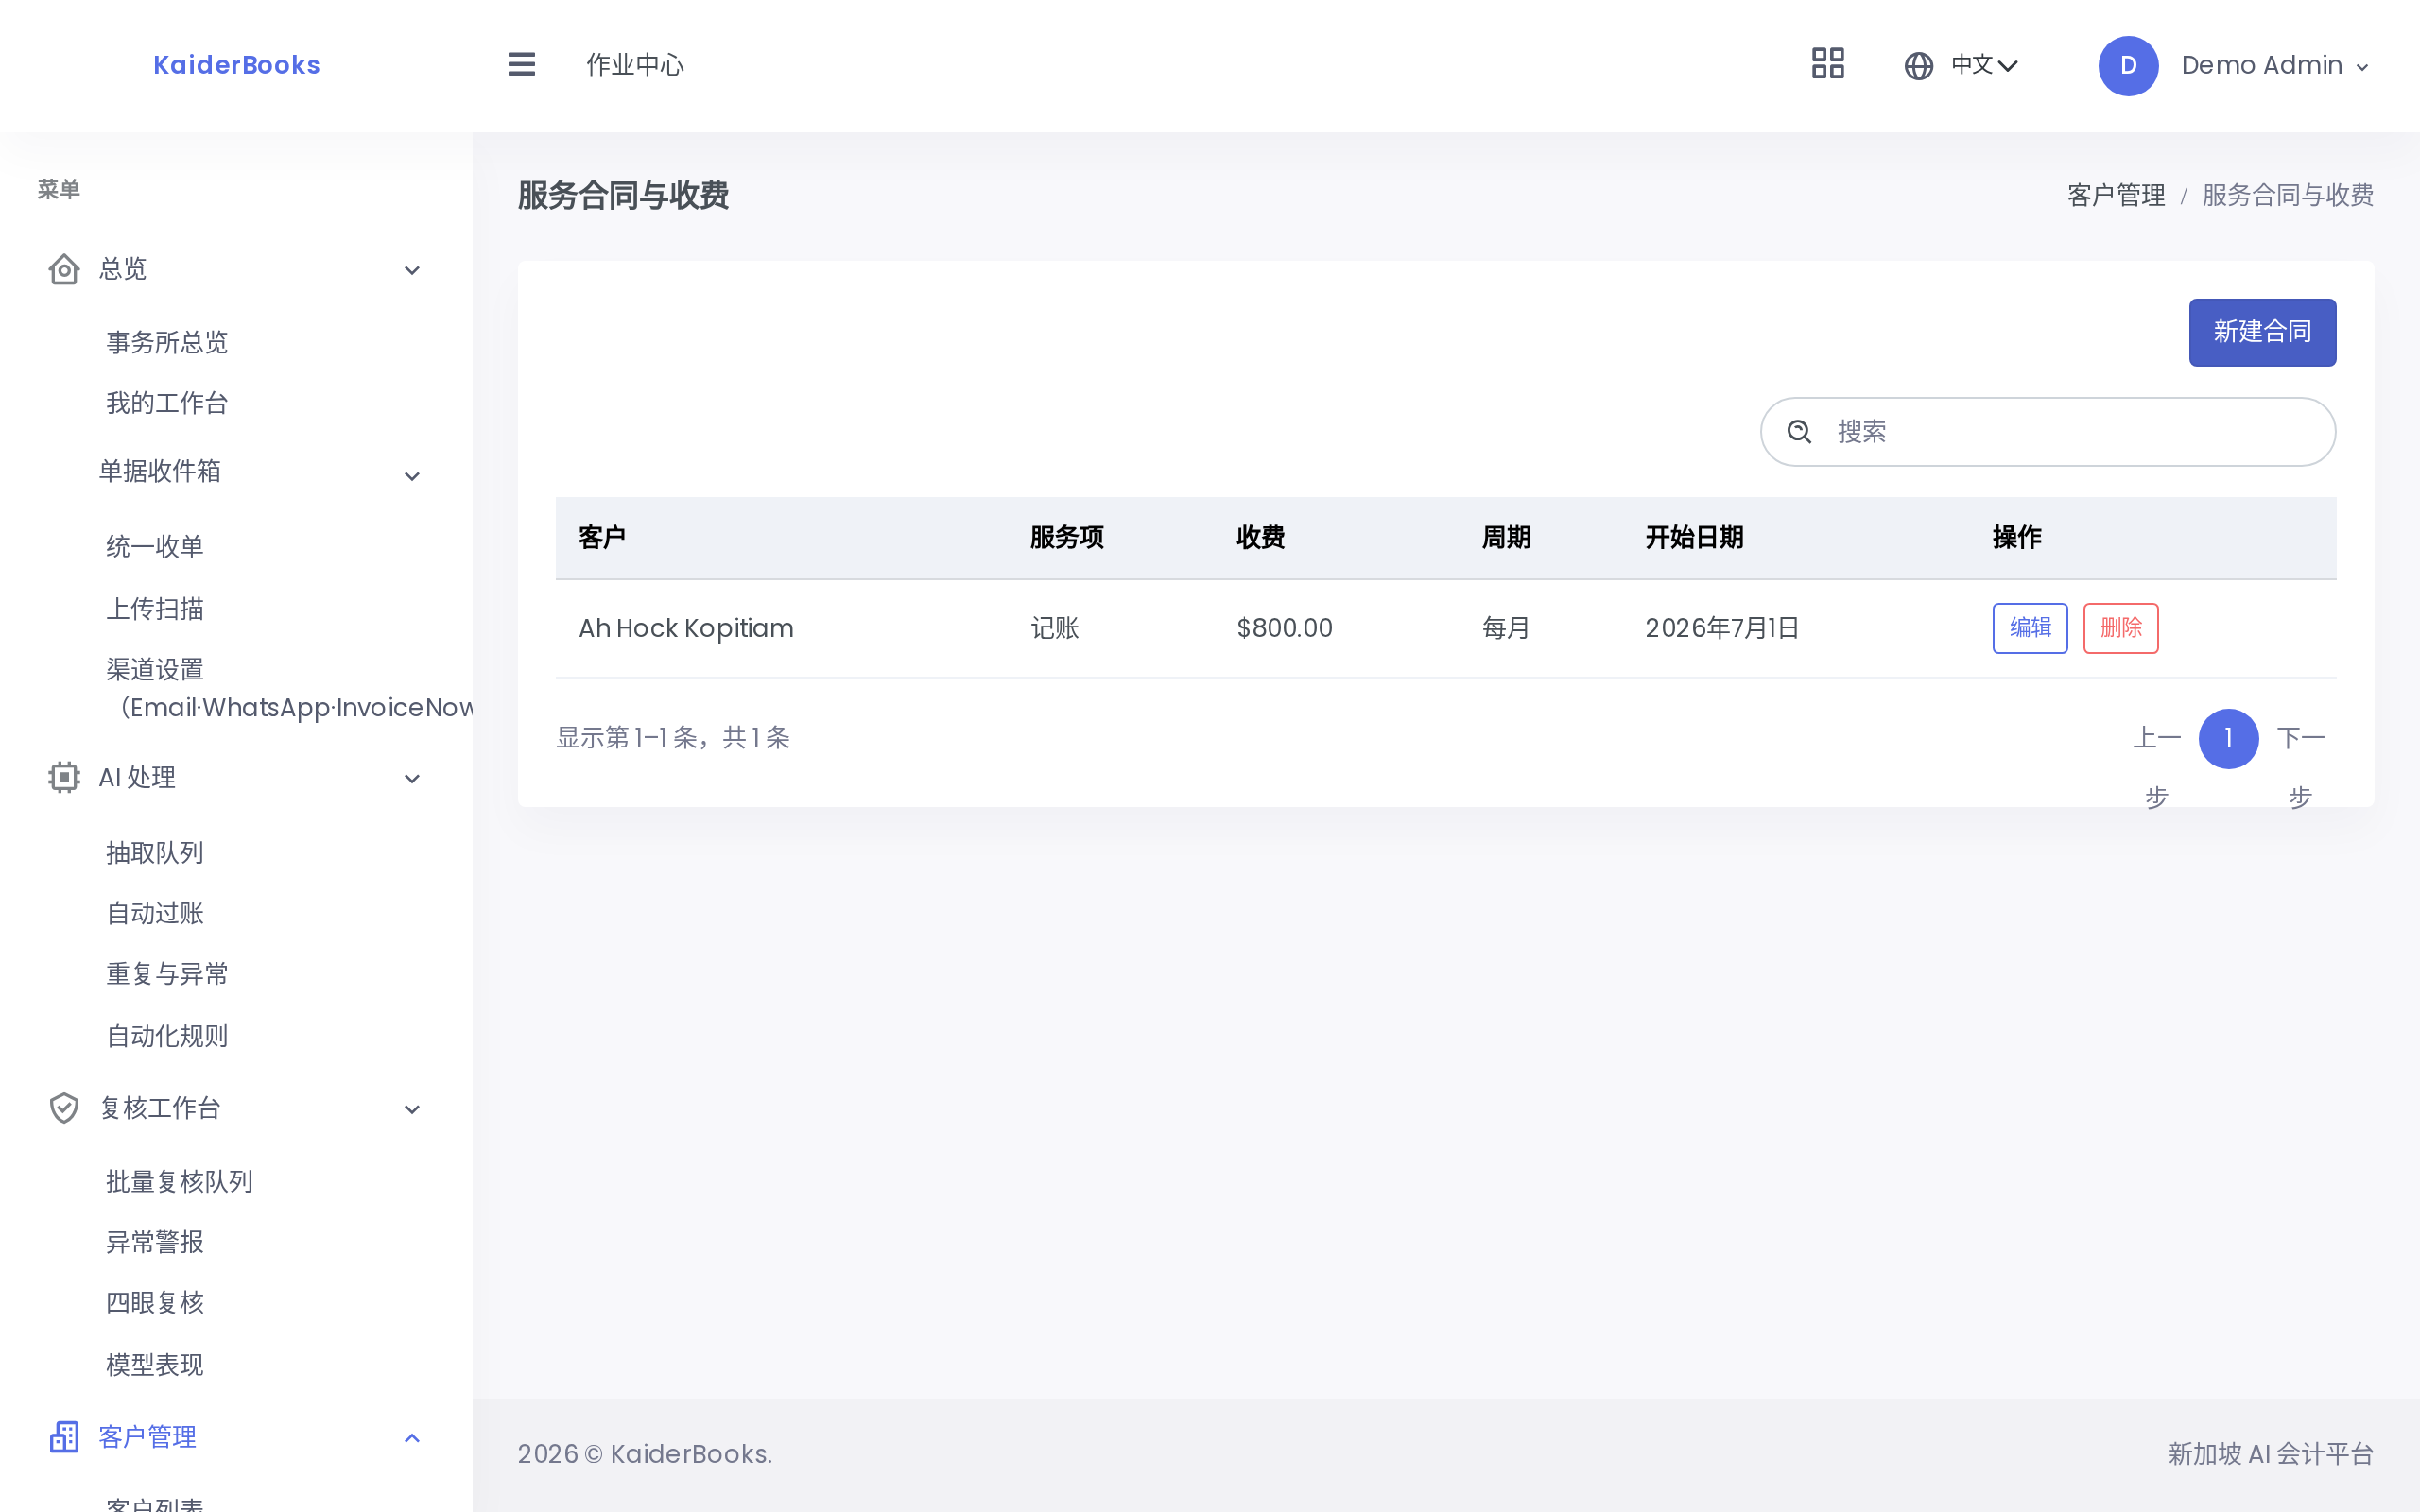Go to 异常警报 page
The image size is (2420, 1512).
pyautogui.click(x=155, y=1241)
